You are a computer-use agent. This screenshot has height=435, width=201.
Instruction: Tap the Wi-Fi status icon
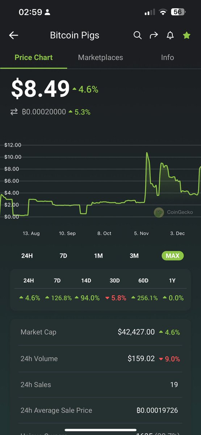163,12
